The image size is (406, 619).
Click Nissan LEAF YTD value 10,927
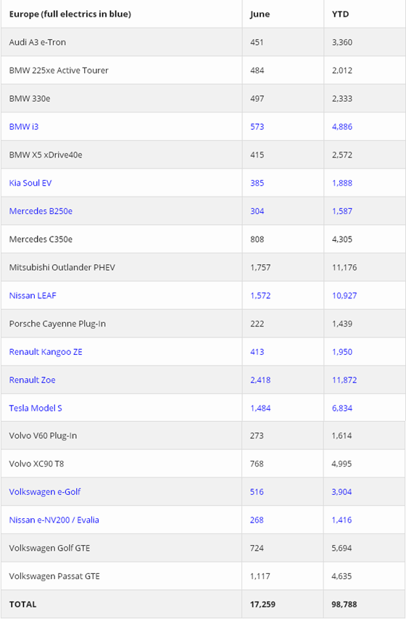pyautogui.click(x=344, y=295)
